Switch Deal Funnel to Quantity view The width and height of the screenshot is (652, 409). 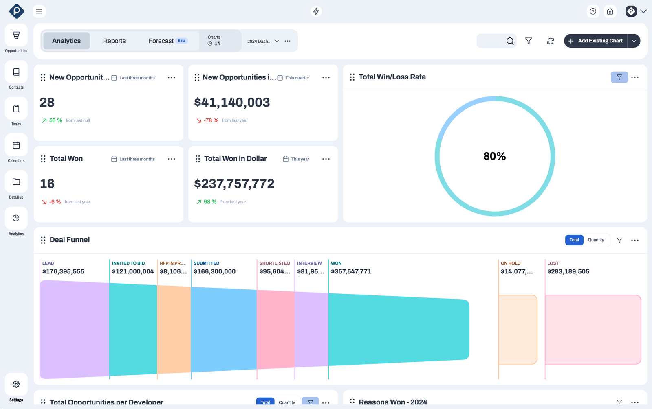[596, 240]
